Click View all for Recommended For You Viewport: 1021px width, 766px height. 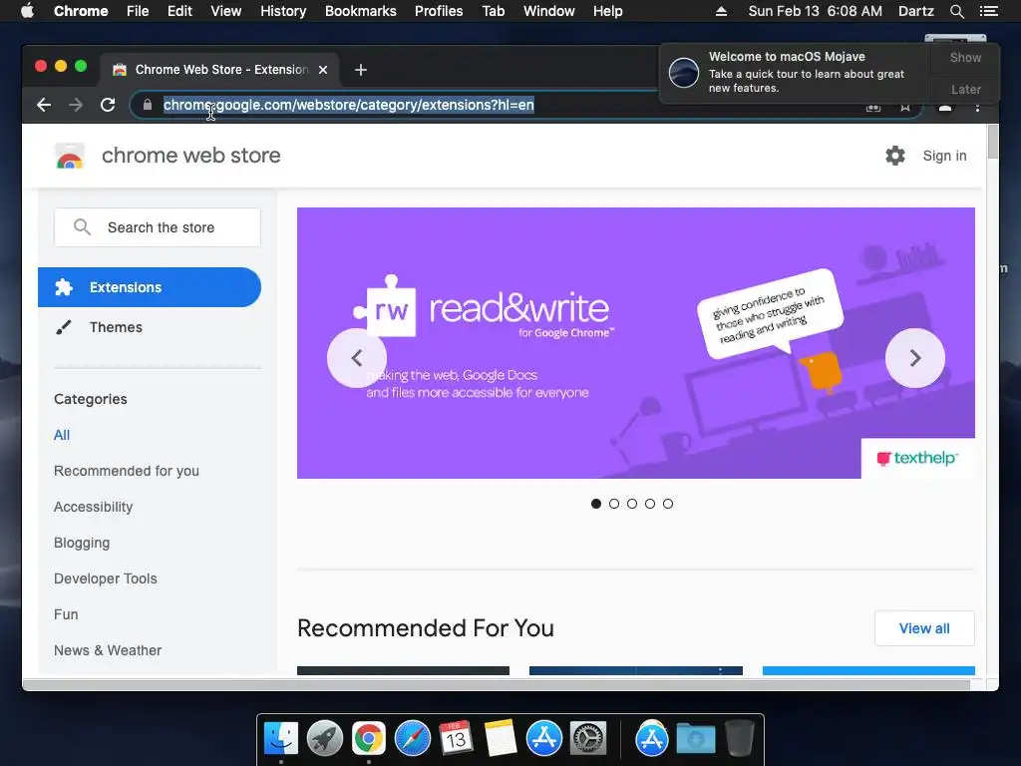click(x=924, y=628)
